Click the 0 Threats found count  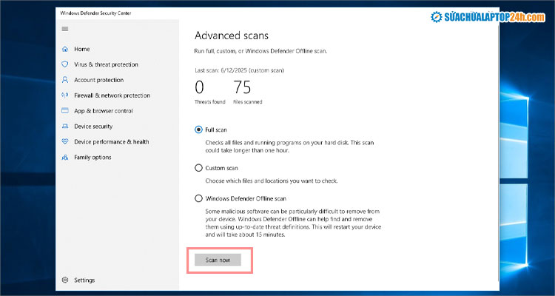tap(200, 88)
